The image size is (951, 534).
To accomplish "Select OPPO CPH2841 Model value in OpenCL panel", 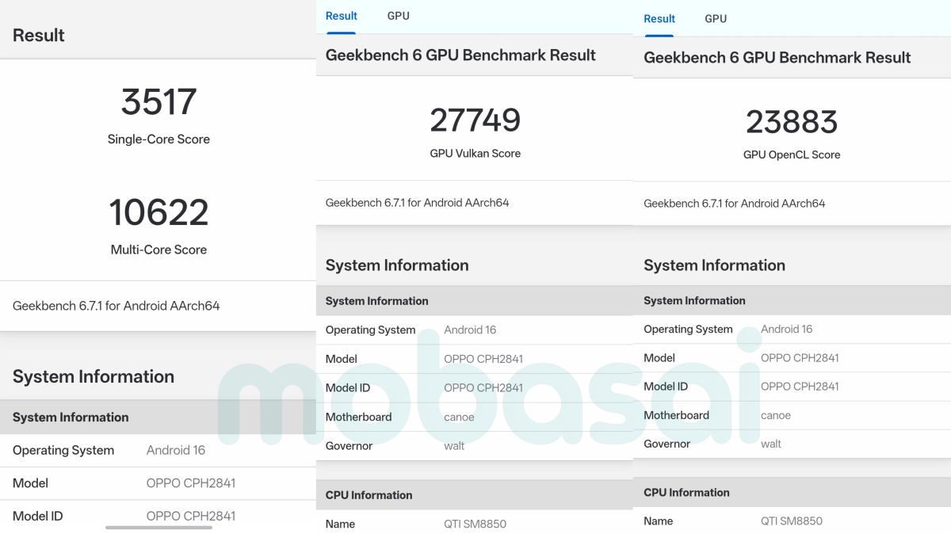I will (x=800, y=358).
